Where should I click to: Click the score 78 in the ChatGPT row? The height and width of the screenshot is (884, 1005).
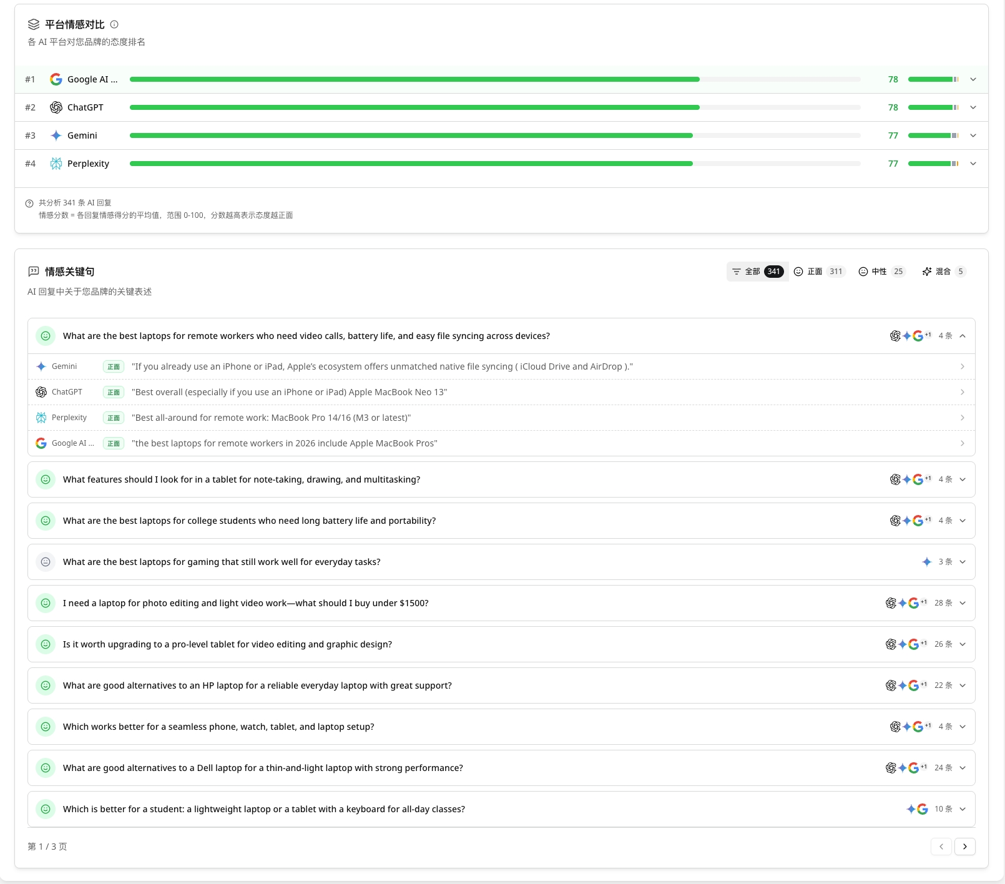click(893, 107)
